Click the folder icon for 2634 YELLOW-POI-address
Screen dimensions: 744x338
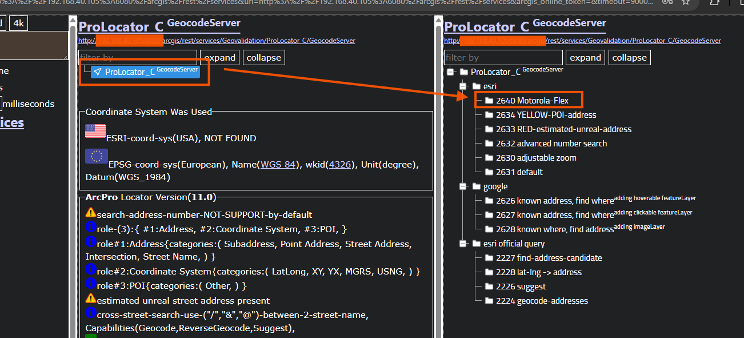tap(489, 115)
